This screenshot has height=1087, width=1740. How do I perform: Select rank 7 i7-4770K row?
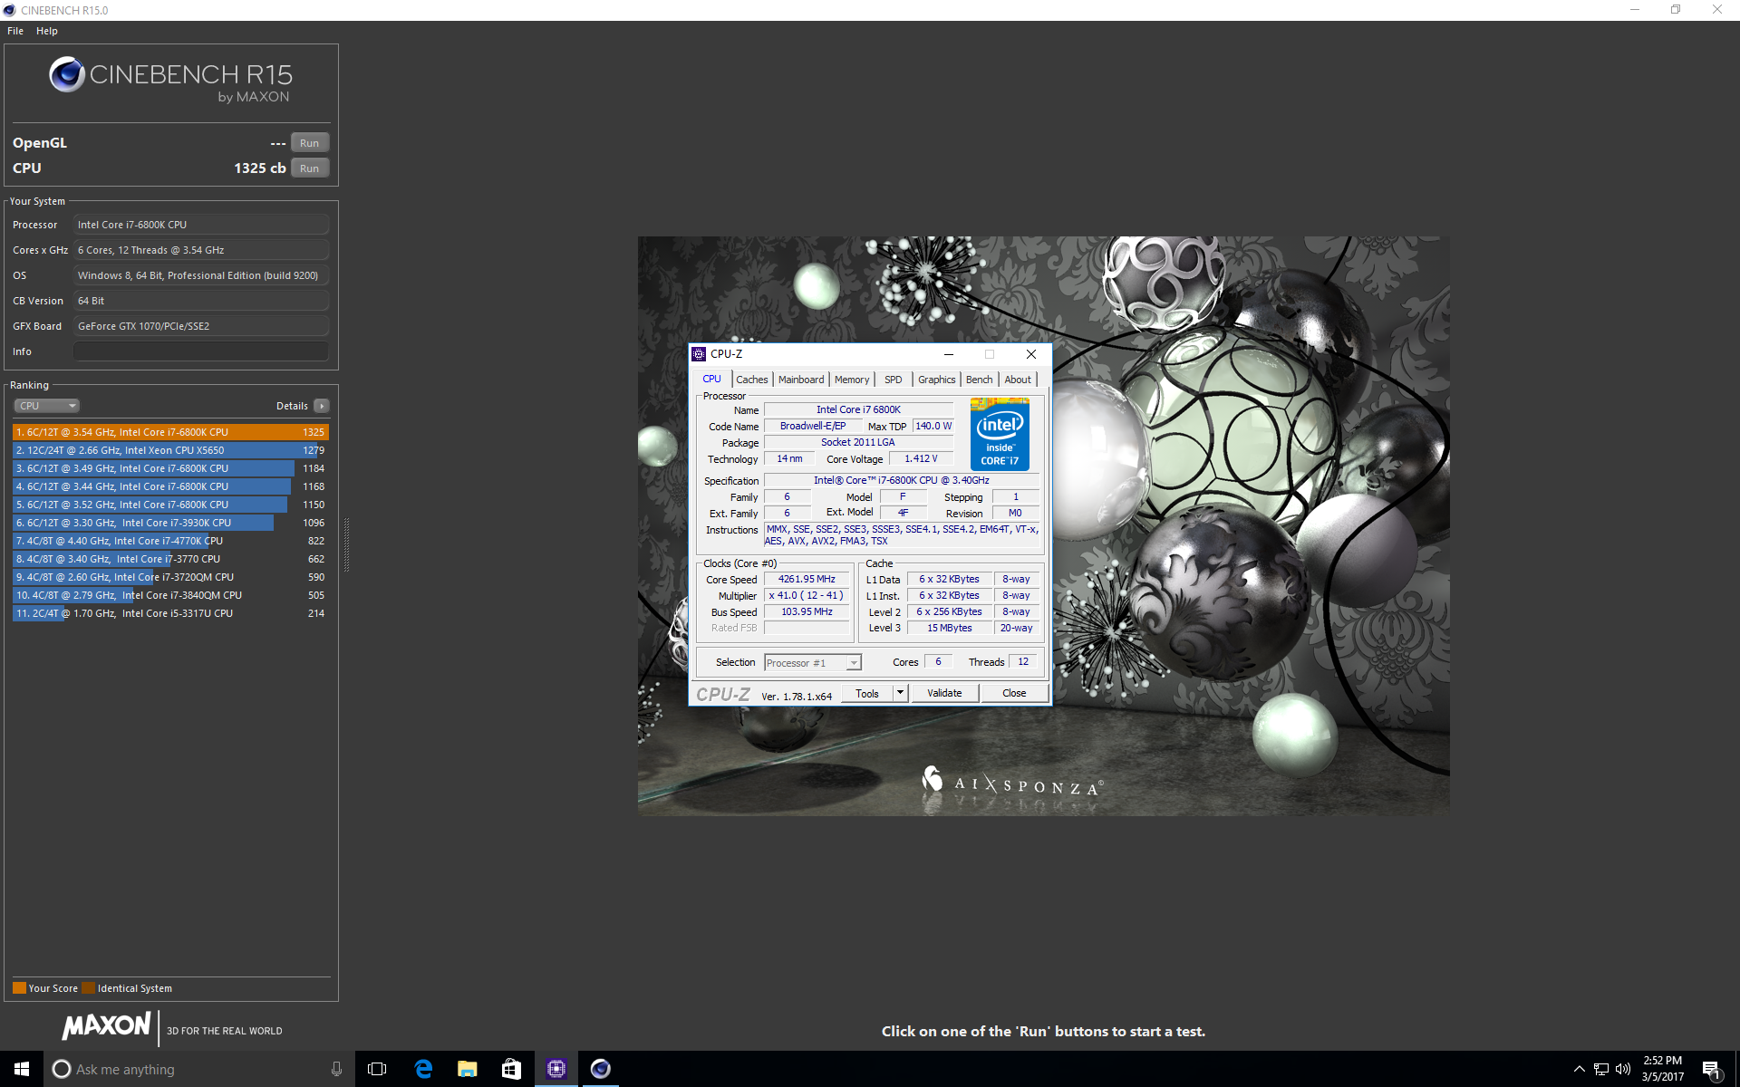click(x=170, y=541)
